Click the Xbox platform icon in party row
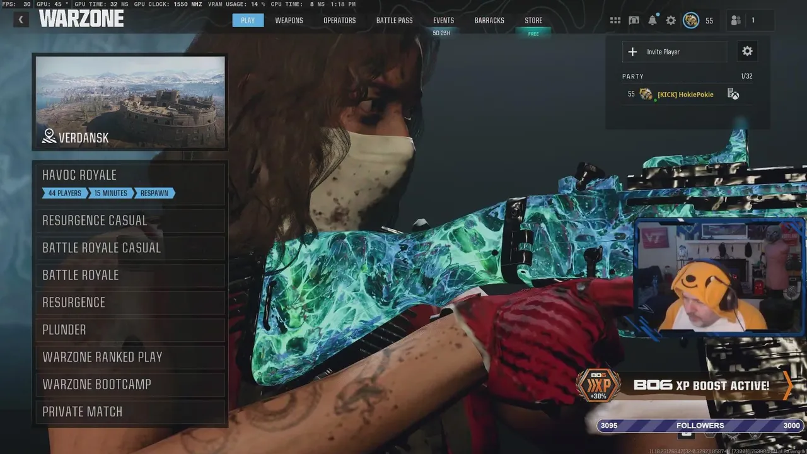807x454 pixels. pyautogui.click(x=733, y=94)
